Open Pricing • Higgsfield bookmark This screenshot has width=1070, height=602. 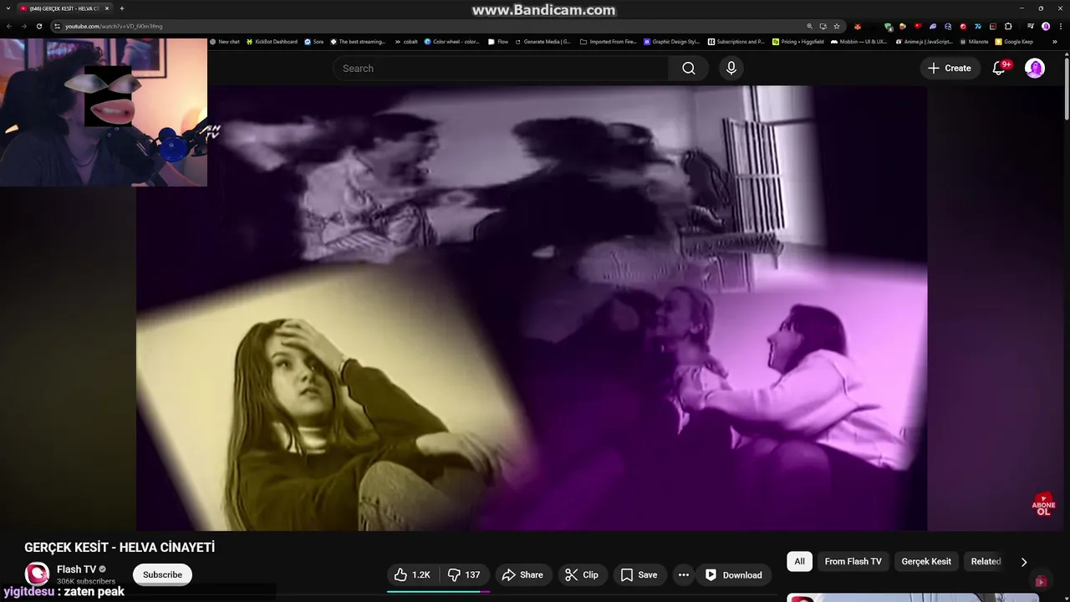click(798, 41)
